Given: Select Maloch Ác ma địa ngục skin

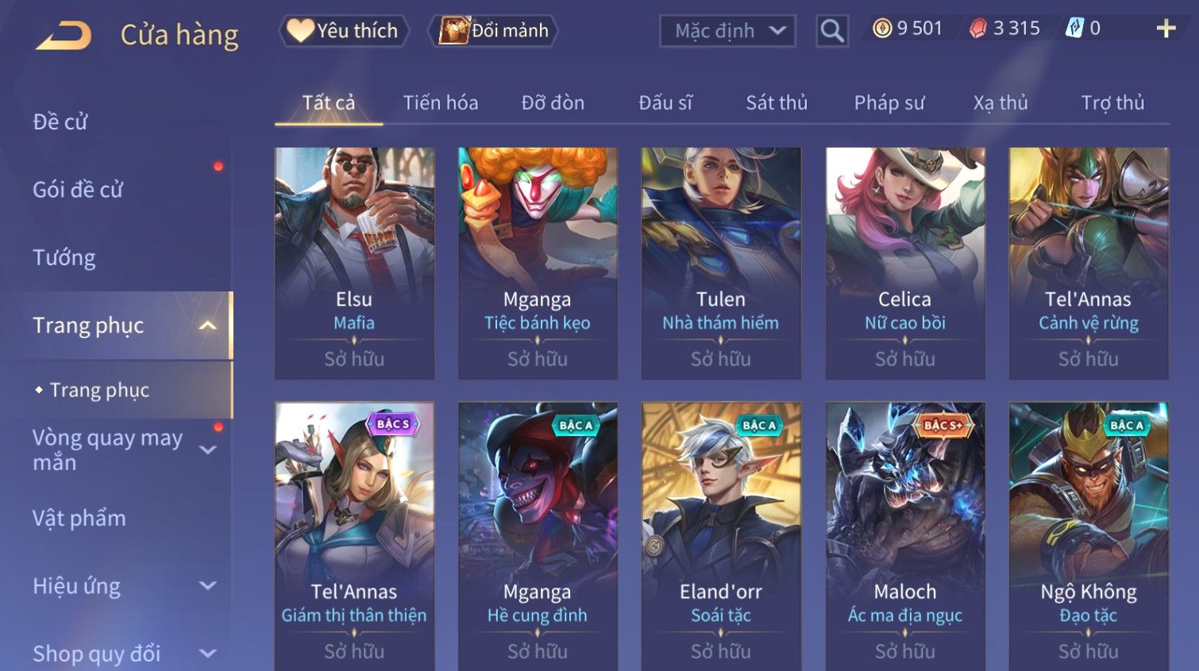Looking at the screenshot, I should 904,536.
